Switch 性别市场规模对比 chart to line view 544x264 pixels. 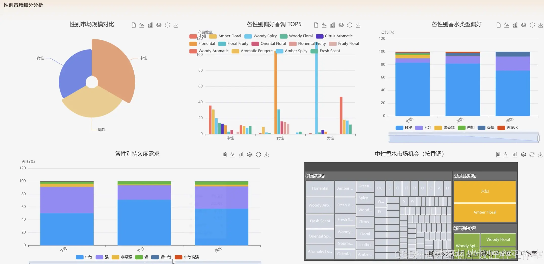[x=142, y=25]
